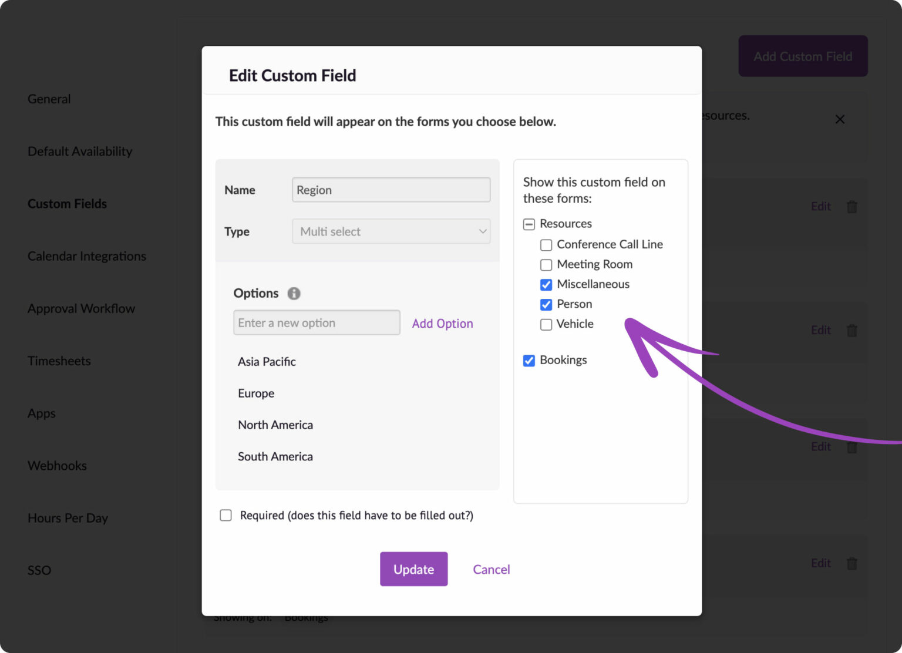
Task: Click the trash icon beside the top Edit link
Action: [852, 206]
